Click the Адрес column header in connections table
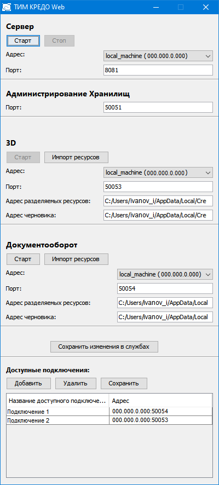219x485 pixels. click(160, 401)
